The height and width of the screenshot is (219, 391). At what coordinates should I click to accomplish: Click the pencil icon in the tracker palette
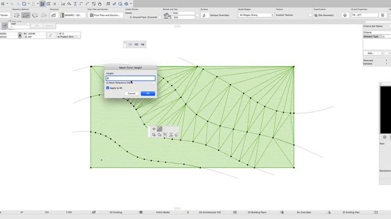point(5,26)
